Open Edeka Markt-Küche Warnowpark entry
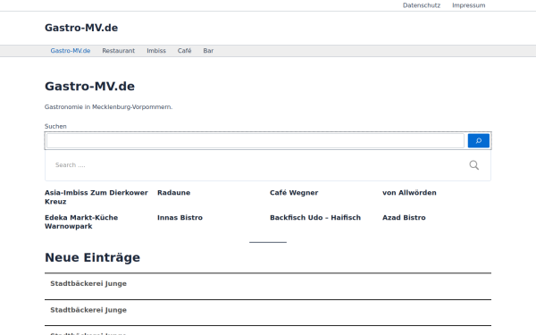The height and width of the screenshot is (335, 536). (x=81, y=222)
